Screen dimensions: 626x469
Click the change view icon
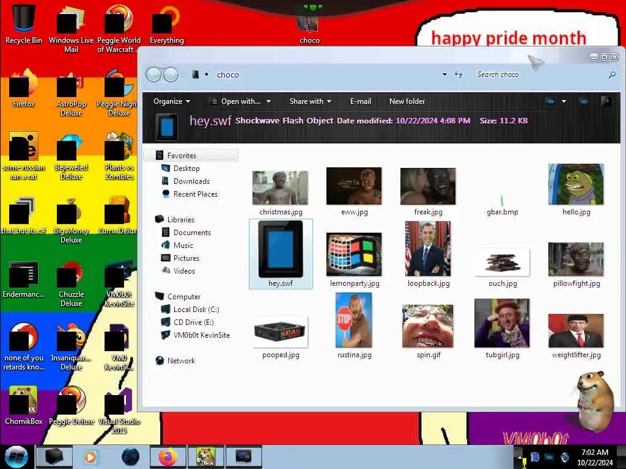[551, 101]
